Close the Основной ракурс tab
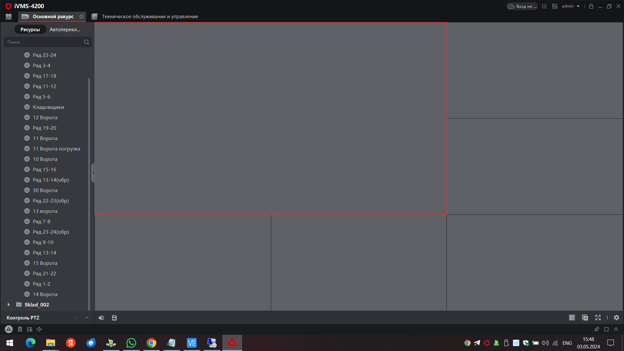This screenshot has width=624, height=351. coord(82,17)
